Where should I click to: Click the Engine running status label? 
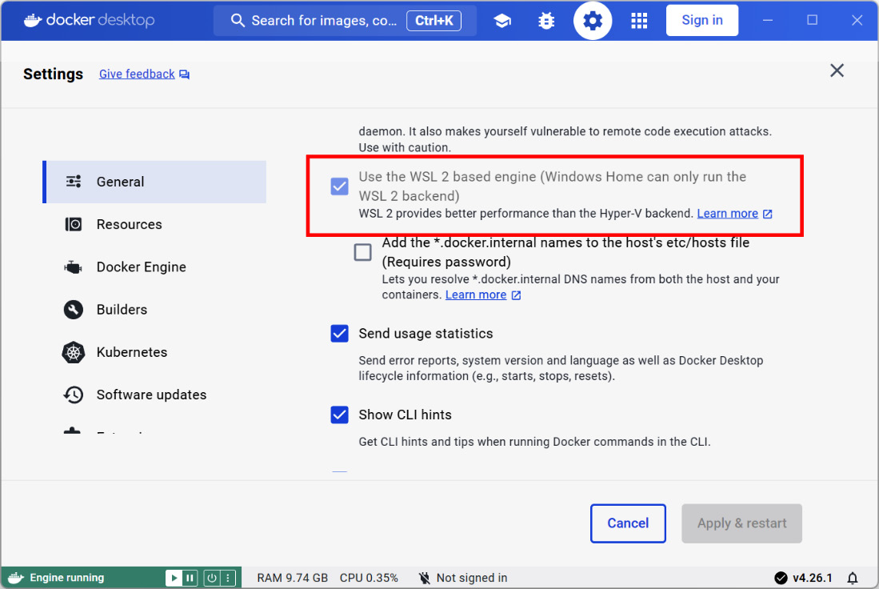click(x=66, y=578)
